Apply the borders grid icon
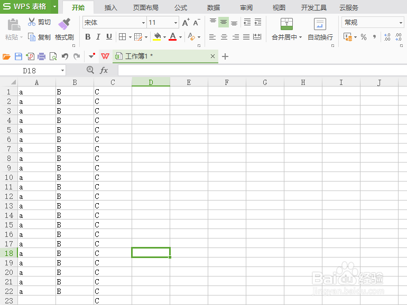The image size is (407, 305). (x=122, y=37)
